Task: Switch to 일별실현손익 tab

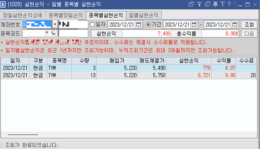Action: tap(144, 16)
